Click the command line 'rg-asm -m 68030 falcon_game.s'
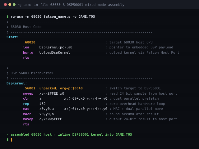This screenshot has width=199, height=149. coord(40,16)
